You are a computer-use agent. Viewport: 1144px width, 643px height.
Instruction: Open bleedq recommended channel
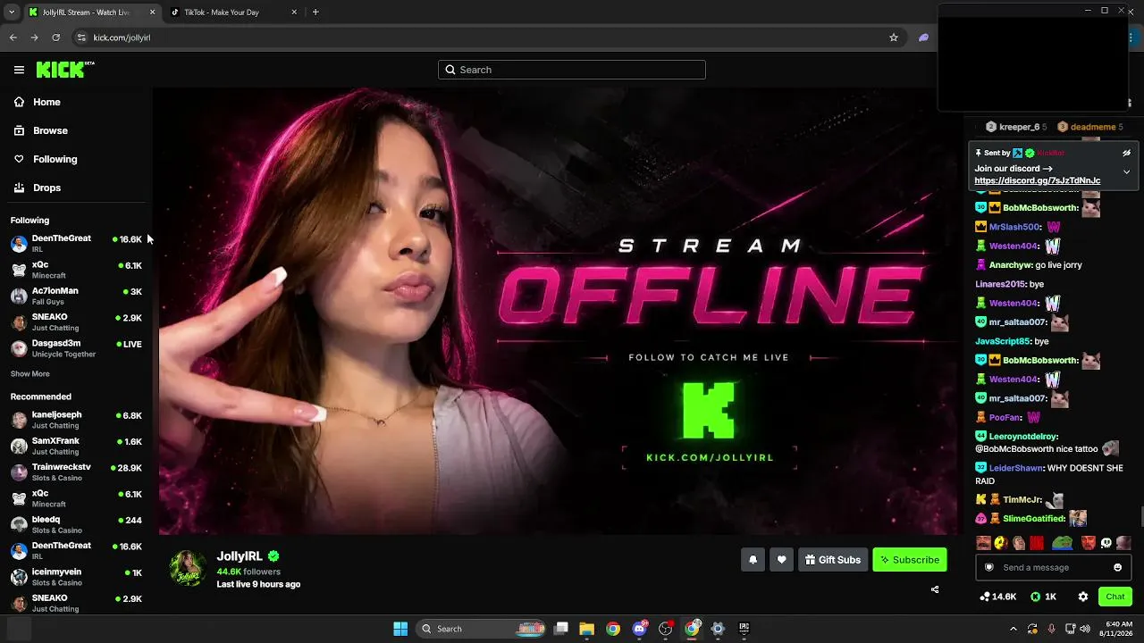tap(76, 524)
